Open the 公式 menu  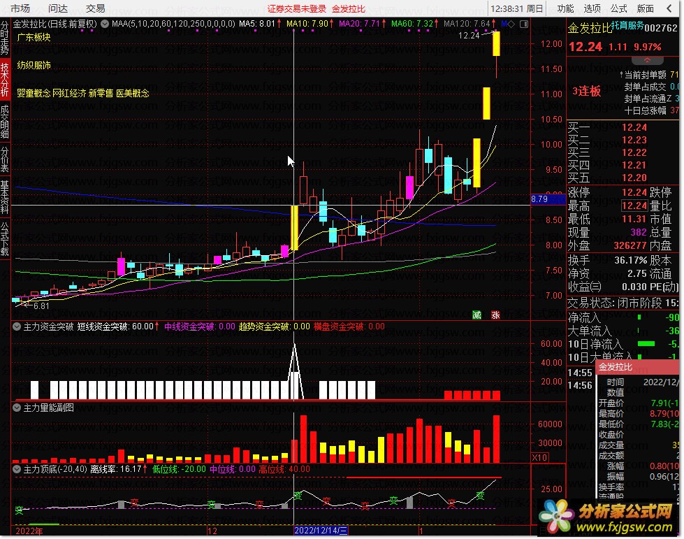click(618, 8)
